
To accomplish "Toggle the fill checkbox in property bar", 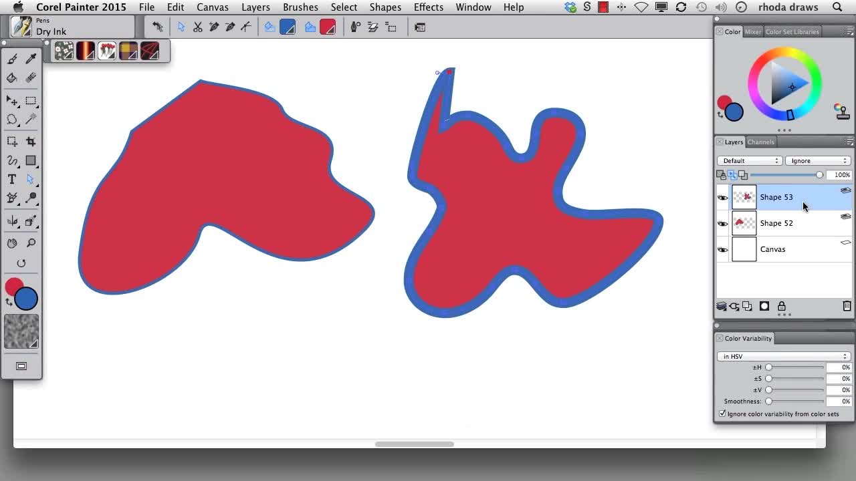I will point(310,27).
